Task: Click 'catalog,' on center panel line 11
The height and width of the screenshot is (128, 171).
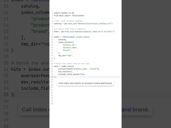Action: 62,40
